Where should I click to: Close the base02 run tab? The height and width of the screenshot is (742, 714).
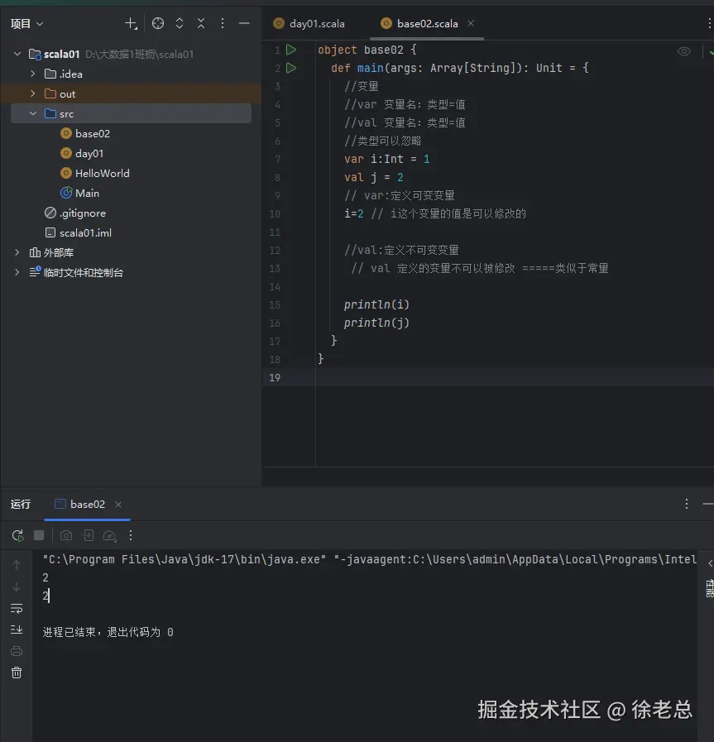click(x=118, y=505)
